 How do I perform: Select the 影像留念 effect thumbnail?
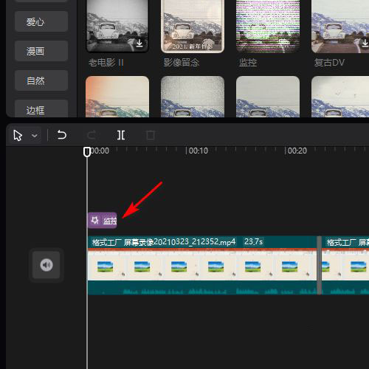click(x=193, y=26)
